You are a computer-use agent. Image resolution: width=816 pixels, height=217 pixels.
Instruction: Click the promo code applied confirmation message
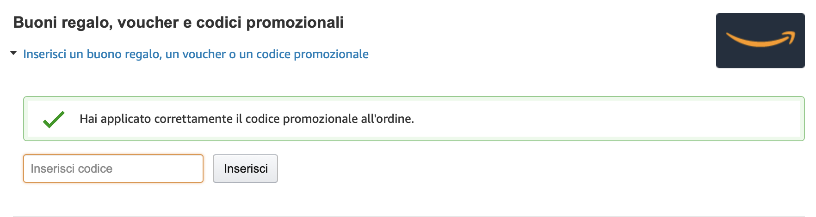(x=247, y=119)
